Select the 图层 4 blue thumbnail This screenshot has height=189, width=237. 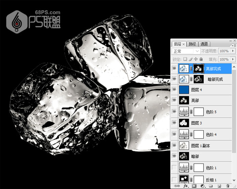184,90
